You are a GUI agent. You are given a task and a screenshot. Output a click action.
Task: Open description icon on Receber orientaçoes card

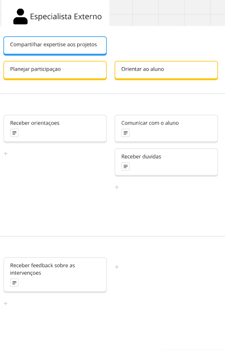click(x=14, y=133)
